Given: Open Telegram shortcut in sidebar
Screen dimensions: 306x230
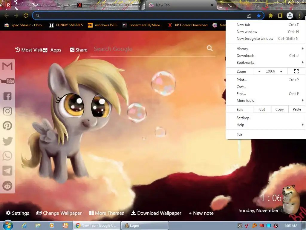Looking at the screenshot, I should 7,171.
